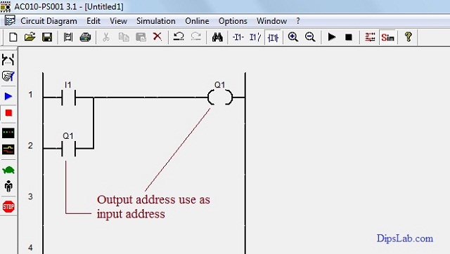
Task: Open the Options menu
Action: click(x=233, y=21)
